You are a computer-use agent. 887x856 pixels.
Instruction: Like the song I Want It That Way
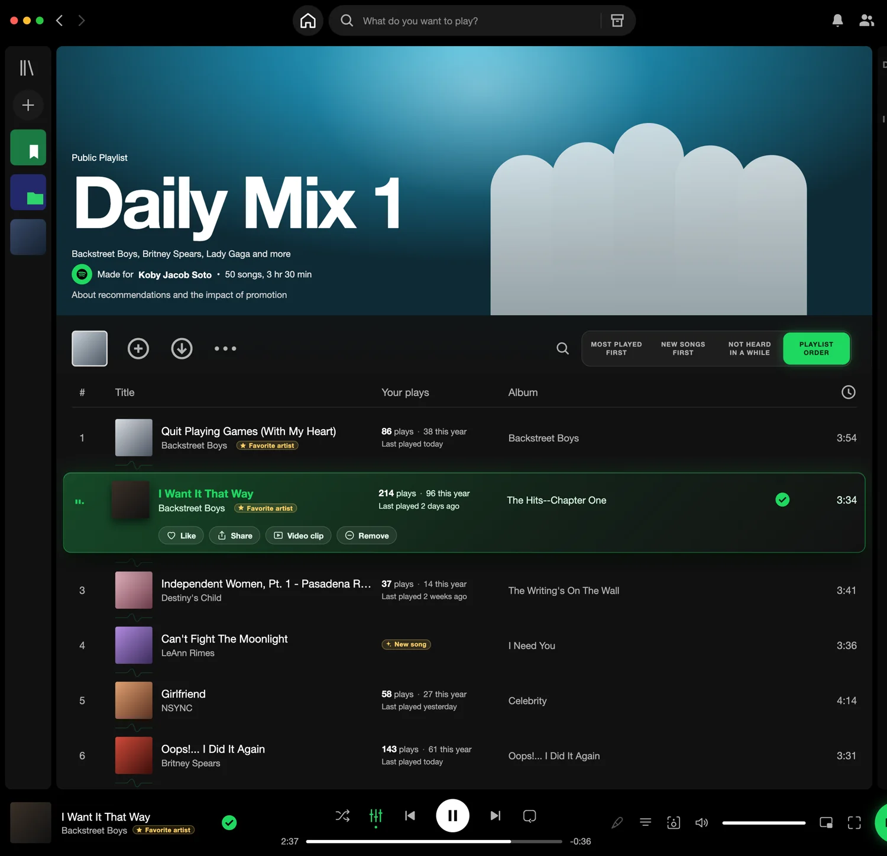pyautogui.click(x=181, y=536)
